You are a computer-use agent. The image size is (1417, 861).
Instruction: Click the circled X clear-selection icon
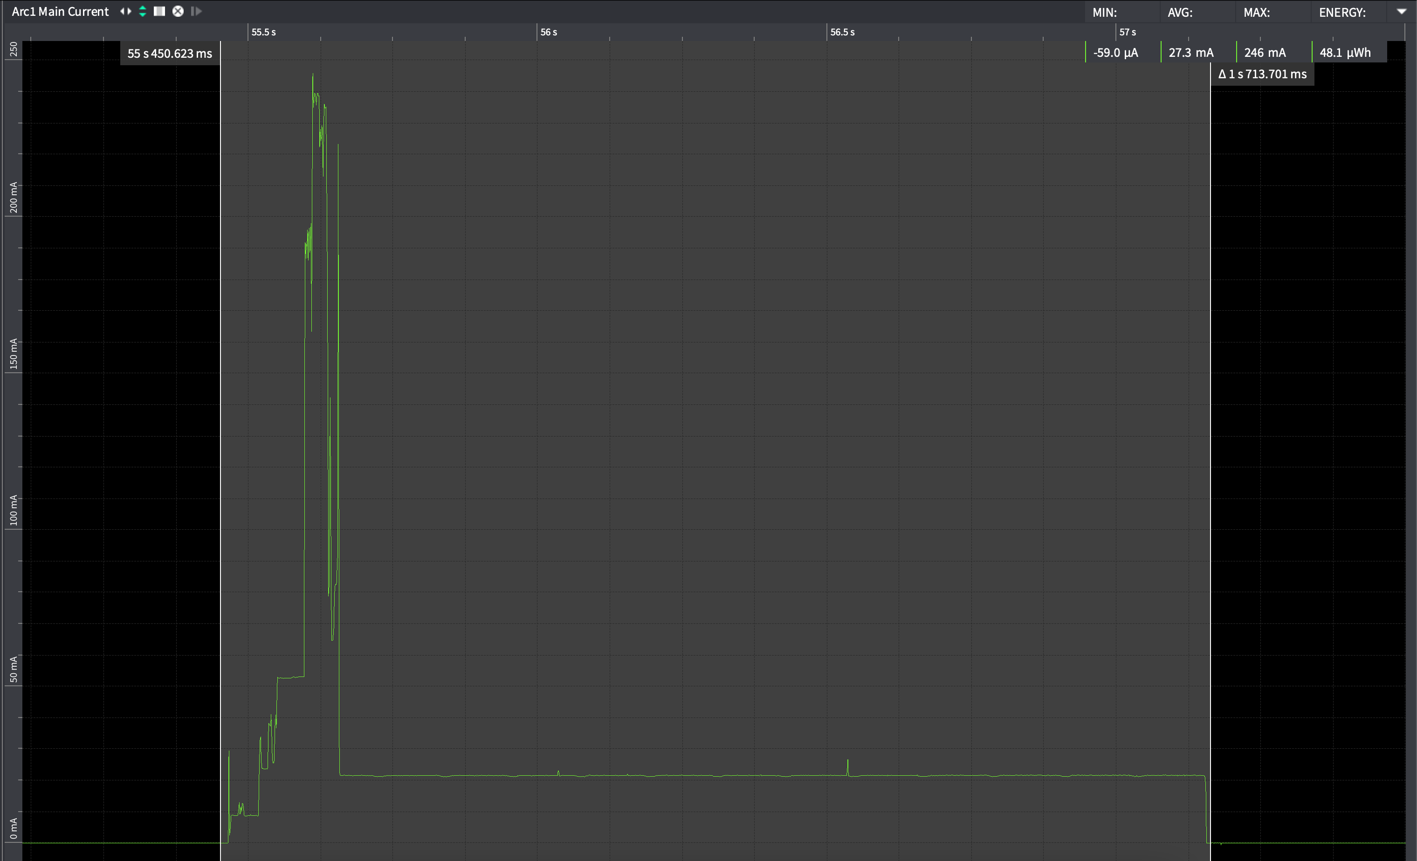click(x=178, y=12)
